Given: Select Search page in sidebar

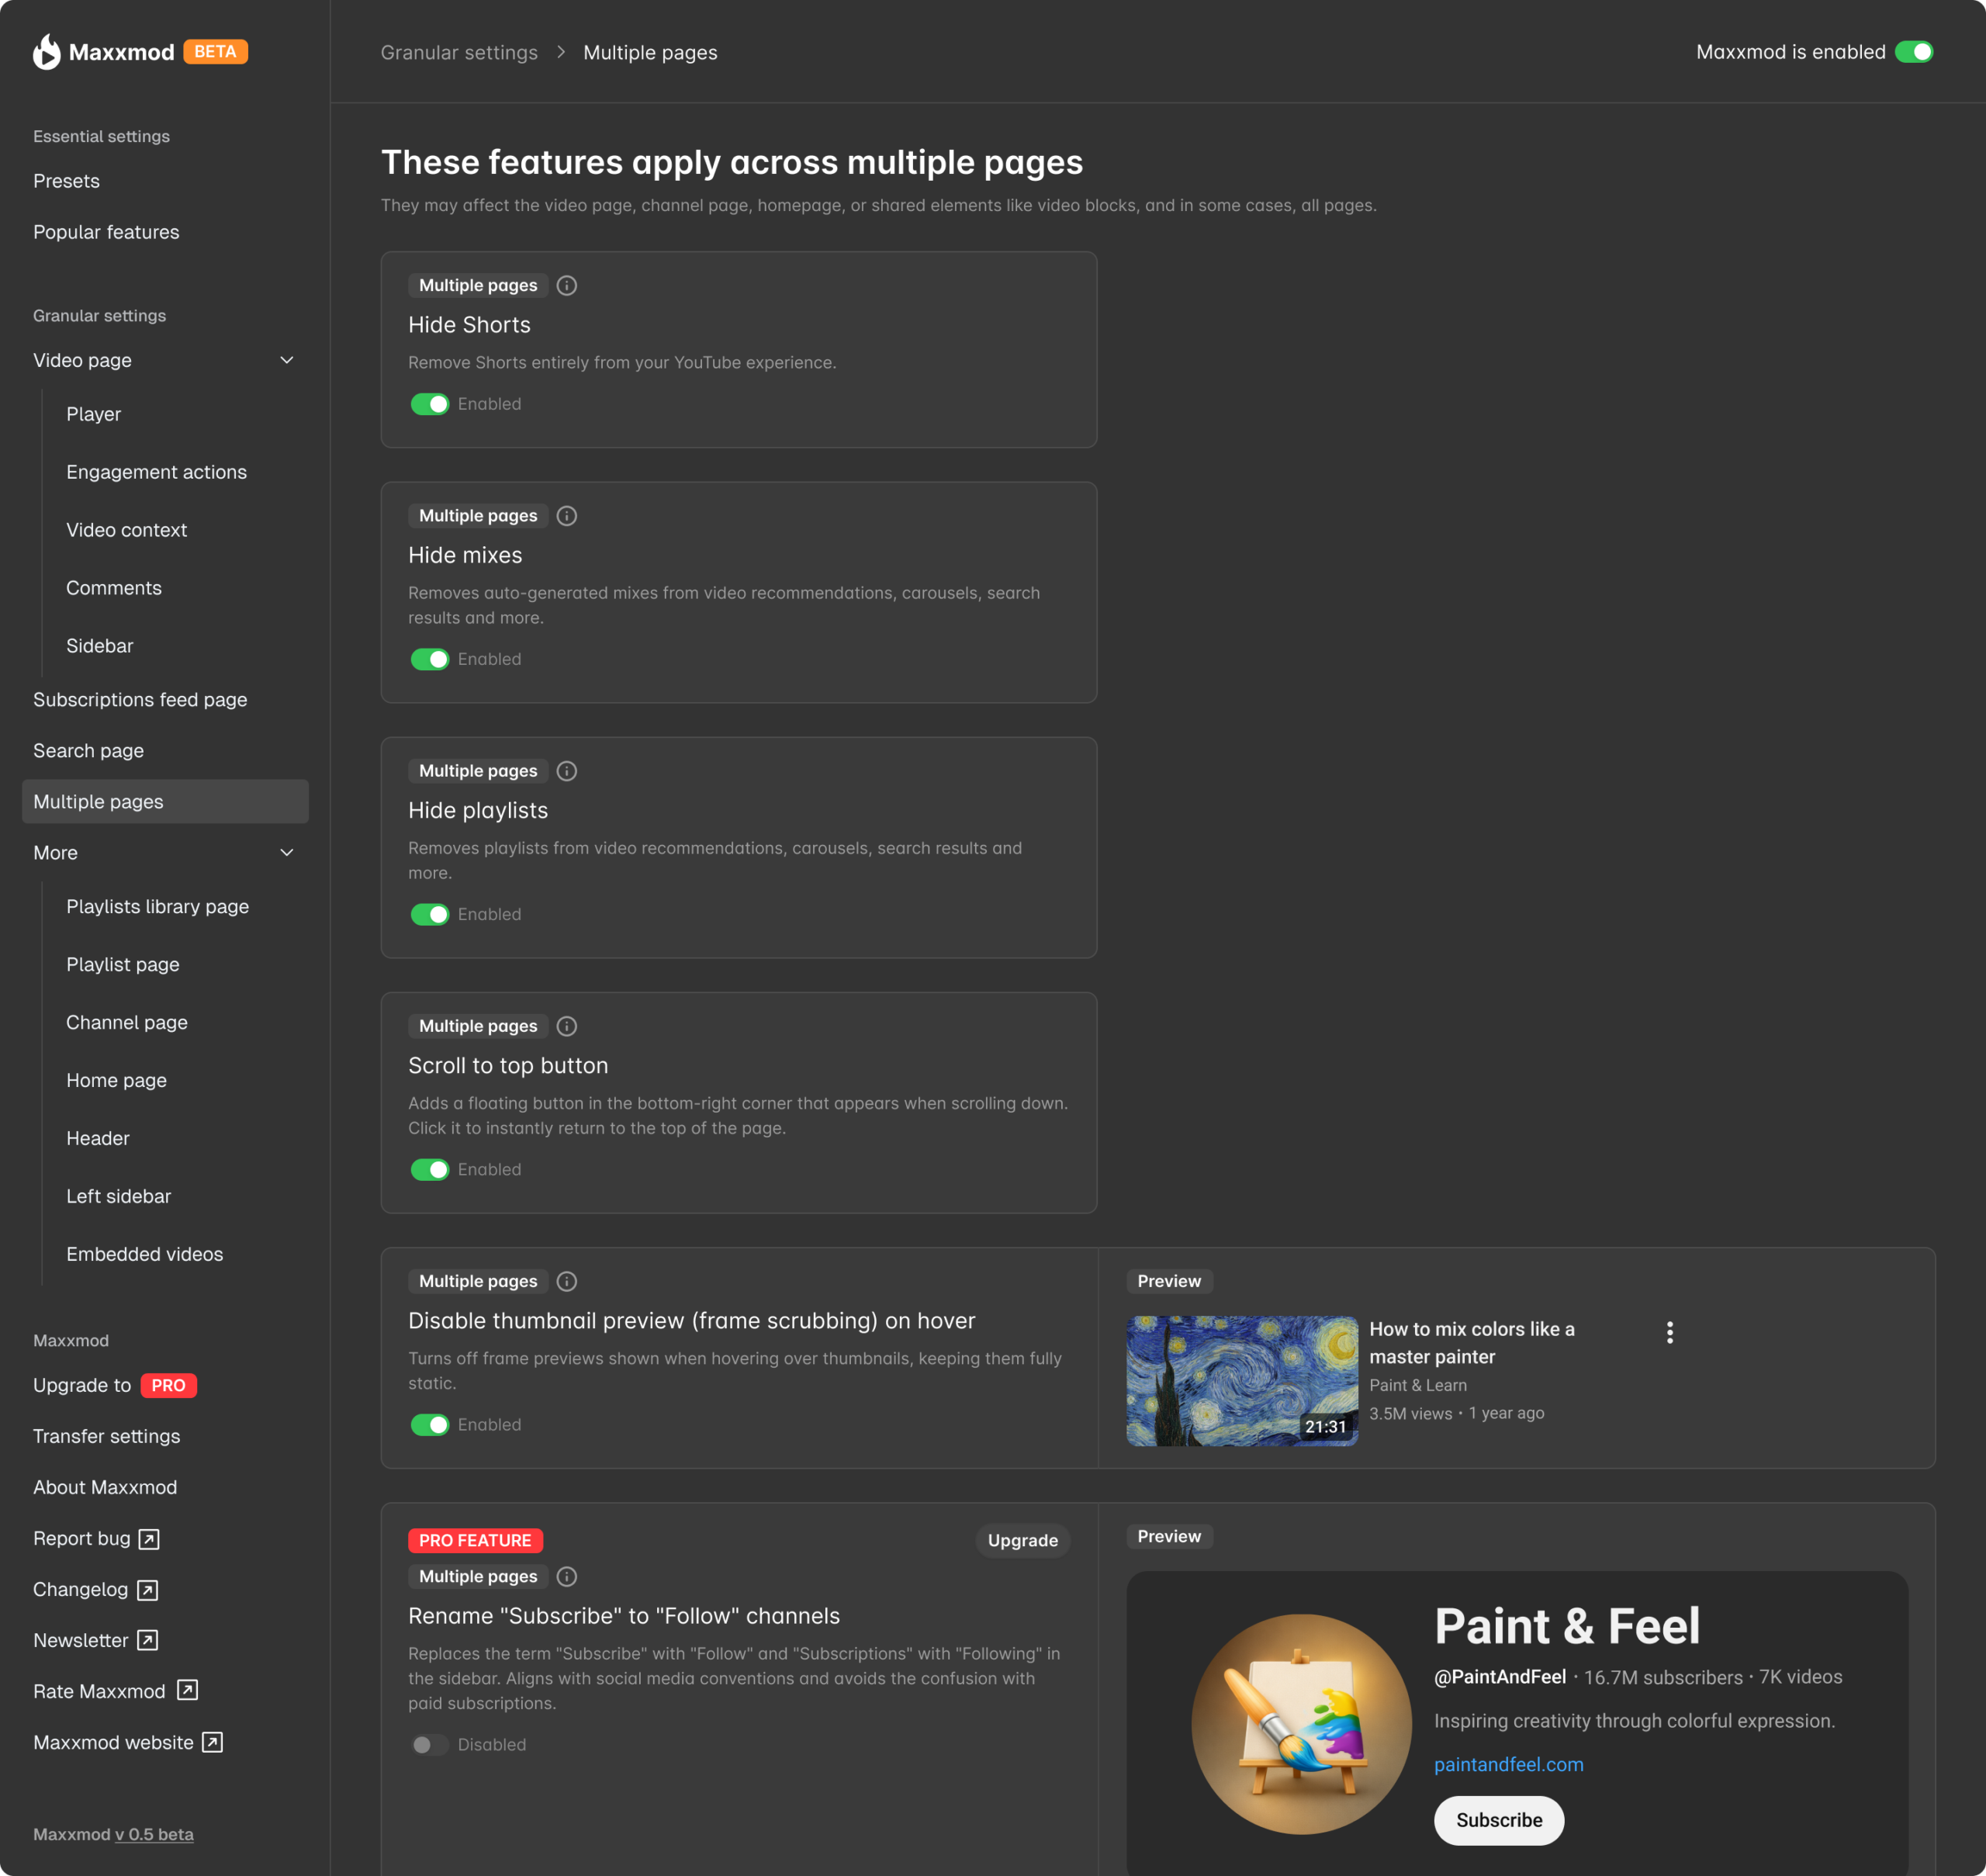Looking at the screenshot, I should coord(88,751).
